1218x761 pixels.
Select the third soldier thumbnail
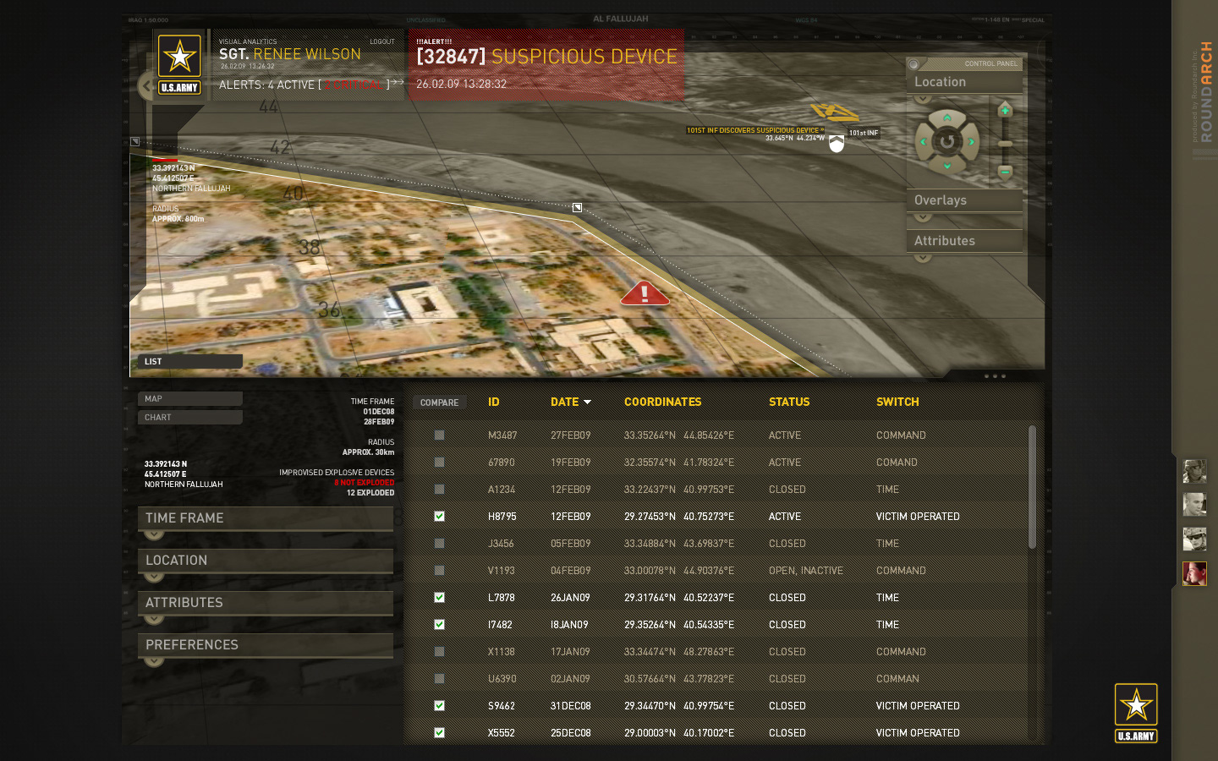[1194, 539]
